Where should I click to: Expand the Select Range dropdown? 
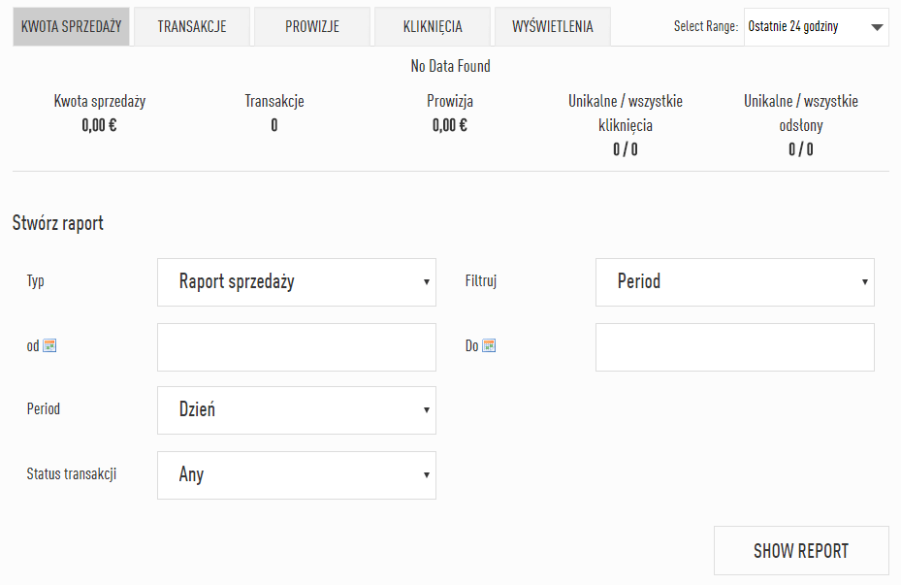click(x=816, y=27)
